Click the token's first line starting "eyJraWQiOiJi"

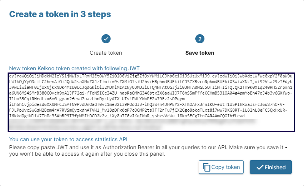coord(151,76)
